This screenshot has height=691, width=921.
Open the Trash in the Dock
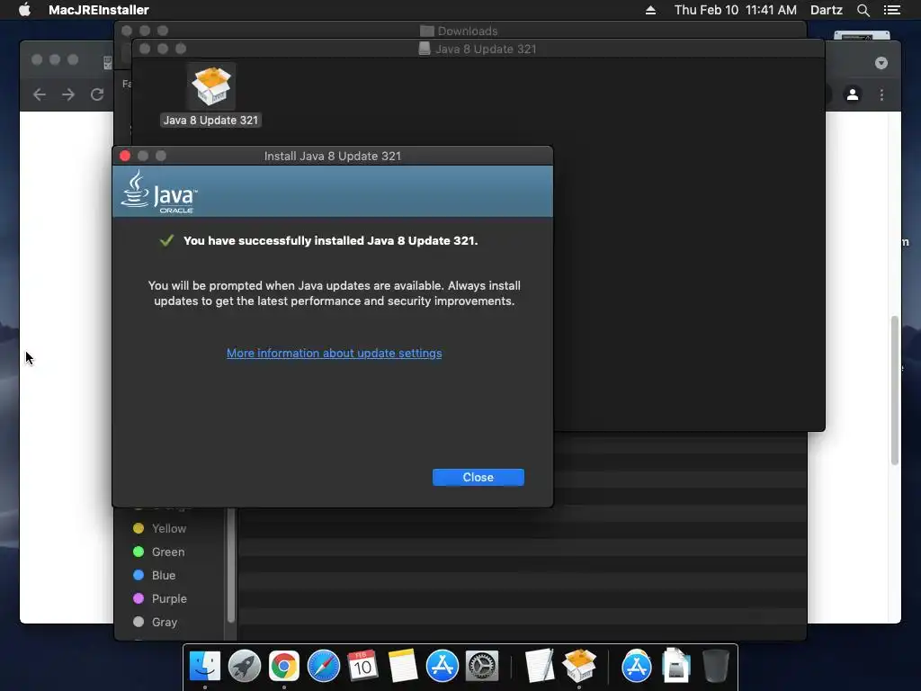(x=715, y=666)
